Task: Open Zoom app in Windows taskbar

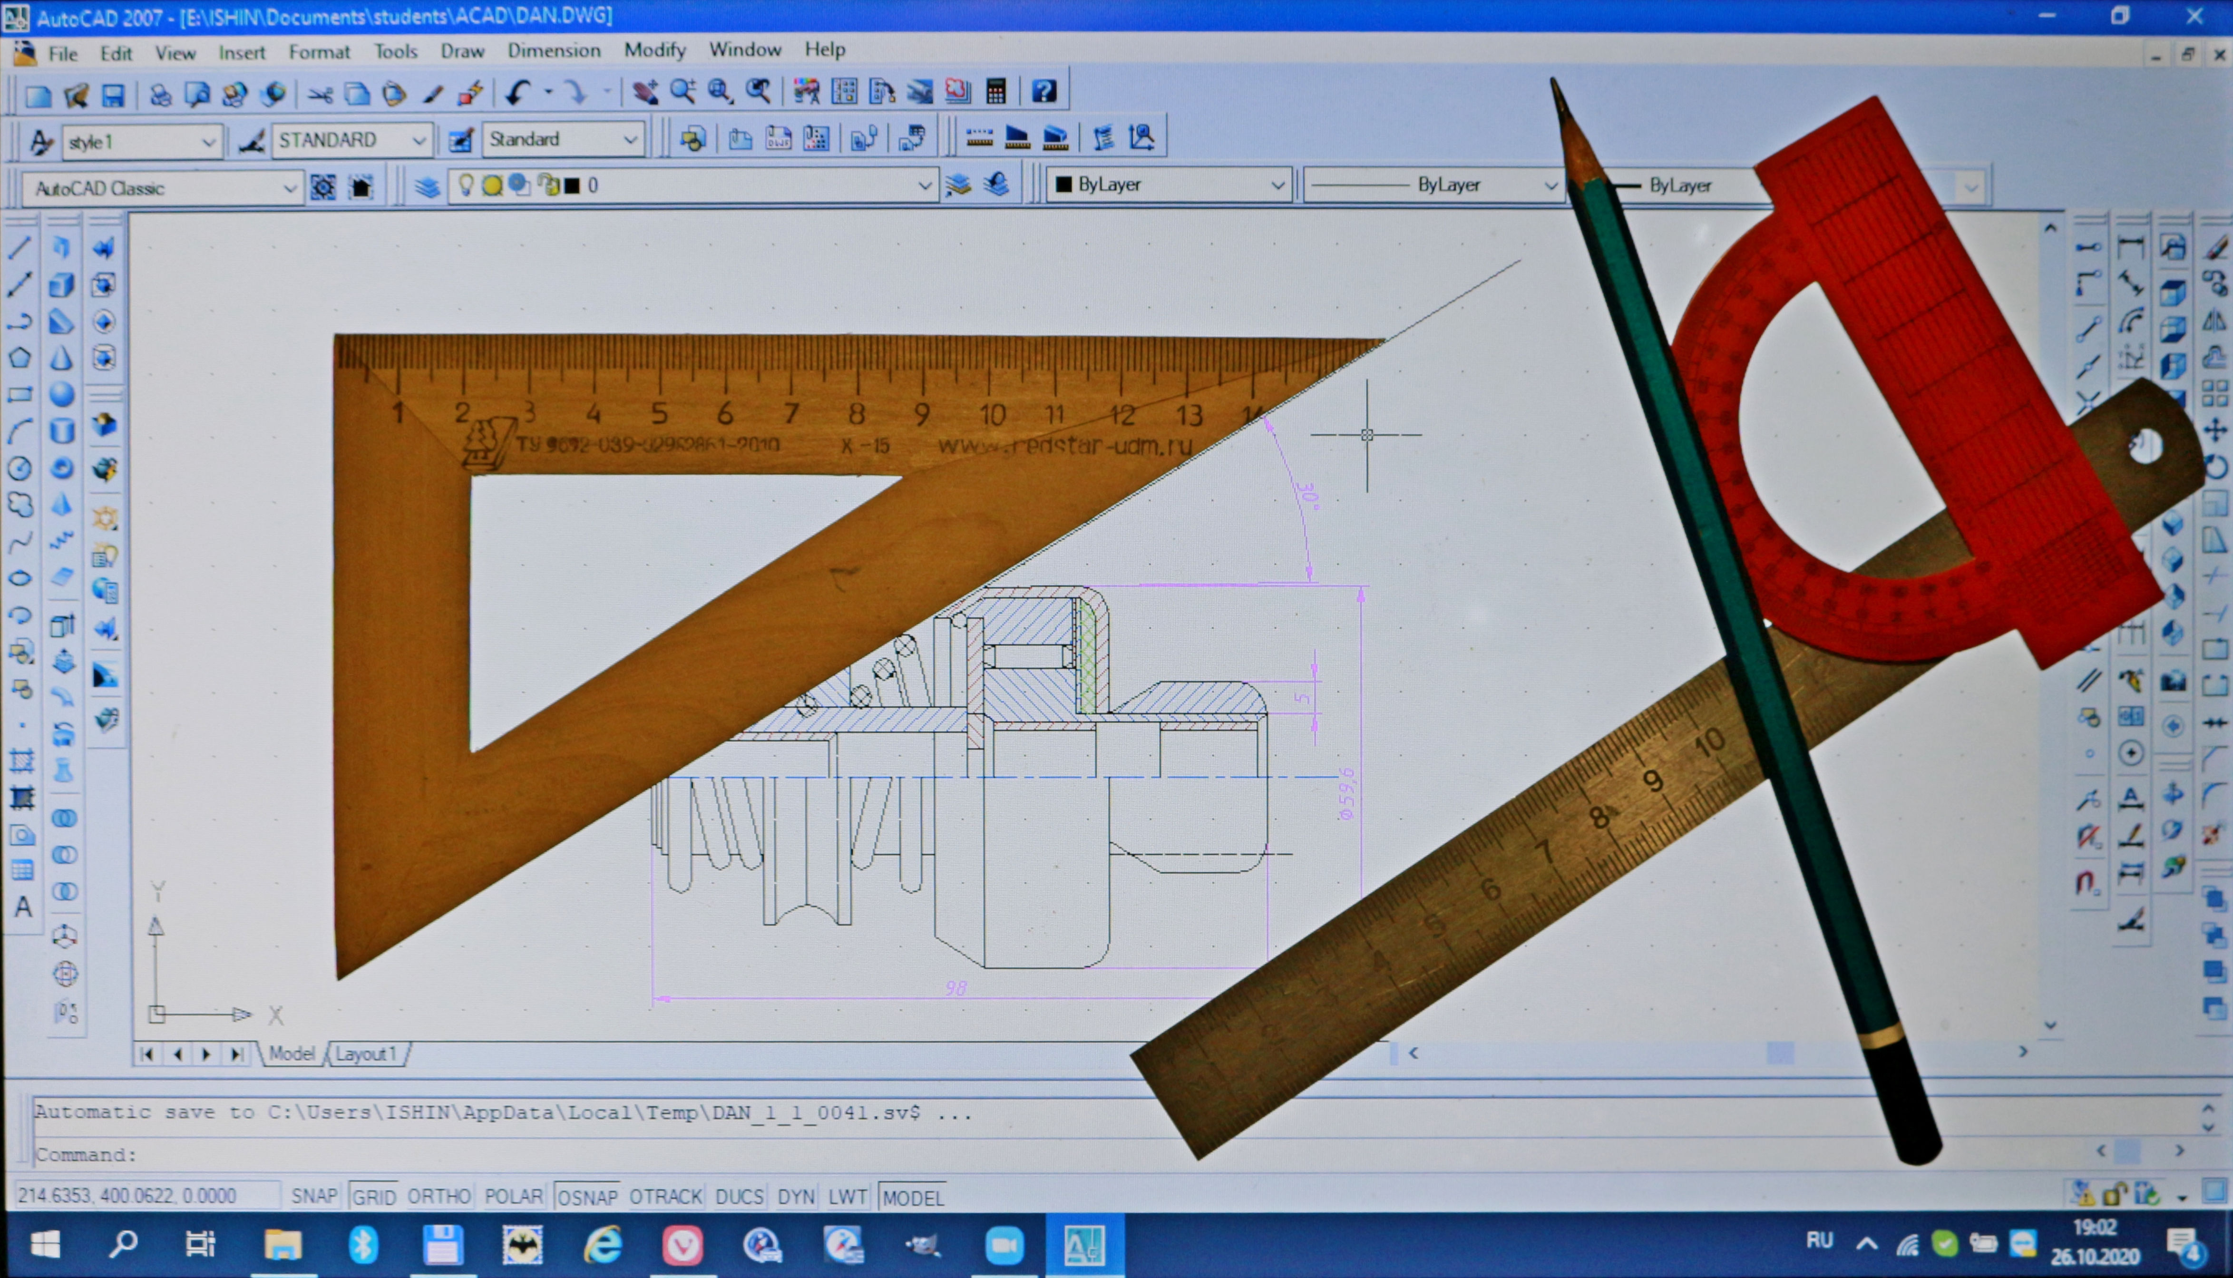Action: (1004, 1246)
